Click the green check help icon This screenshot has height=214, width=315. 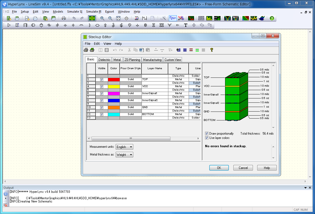coord(272,18)
